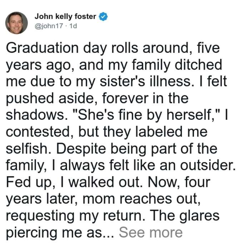Click the truncated text 'piercing me as...'
The width and height of the screenshot is (250, 250).
pos(60,232)
